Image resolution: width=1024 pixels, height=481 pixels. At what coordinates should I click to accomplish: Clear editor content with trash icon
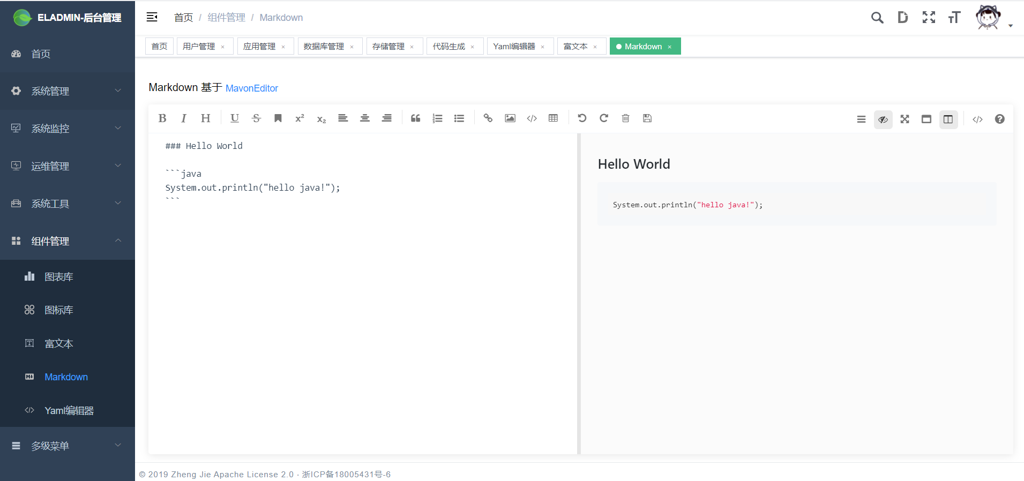click(625, 118)
